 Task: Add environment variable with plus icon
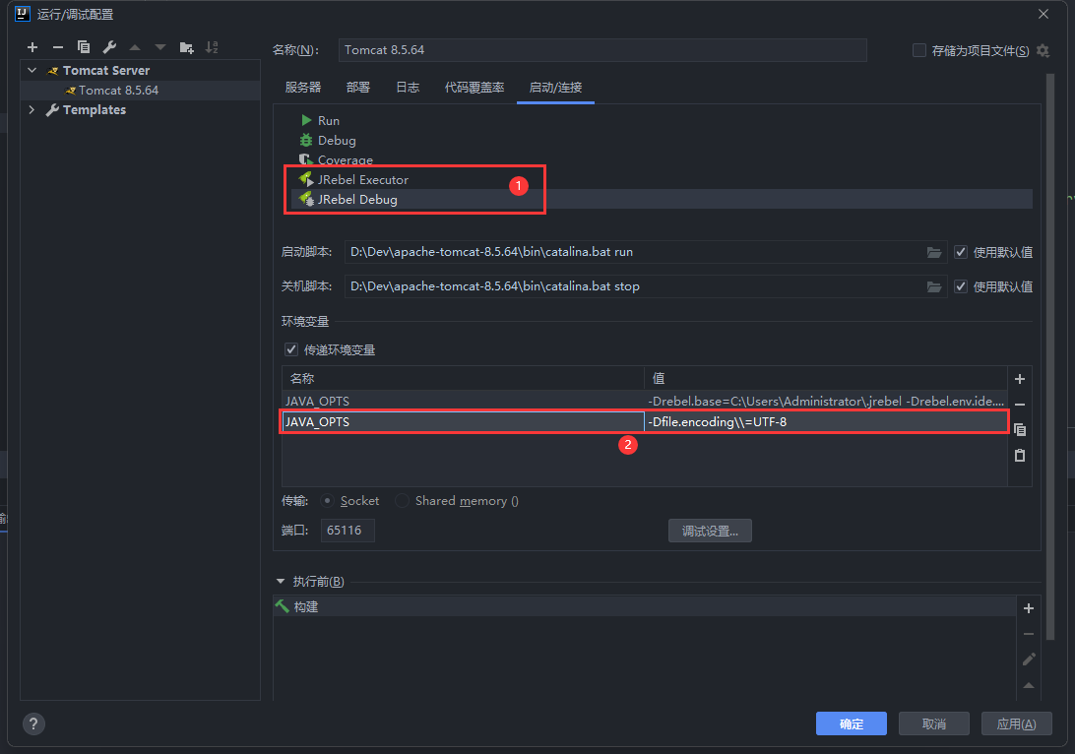[1020, 379]
